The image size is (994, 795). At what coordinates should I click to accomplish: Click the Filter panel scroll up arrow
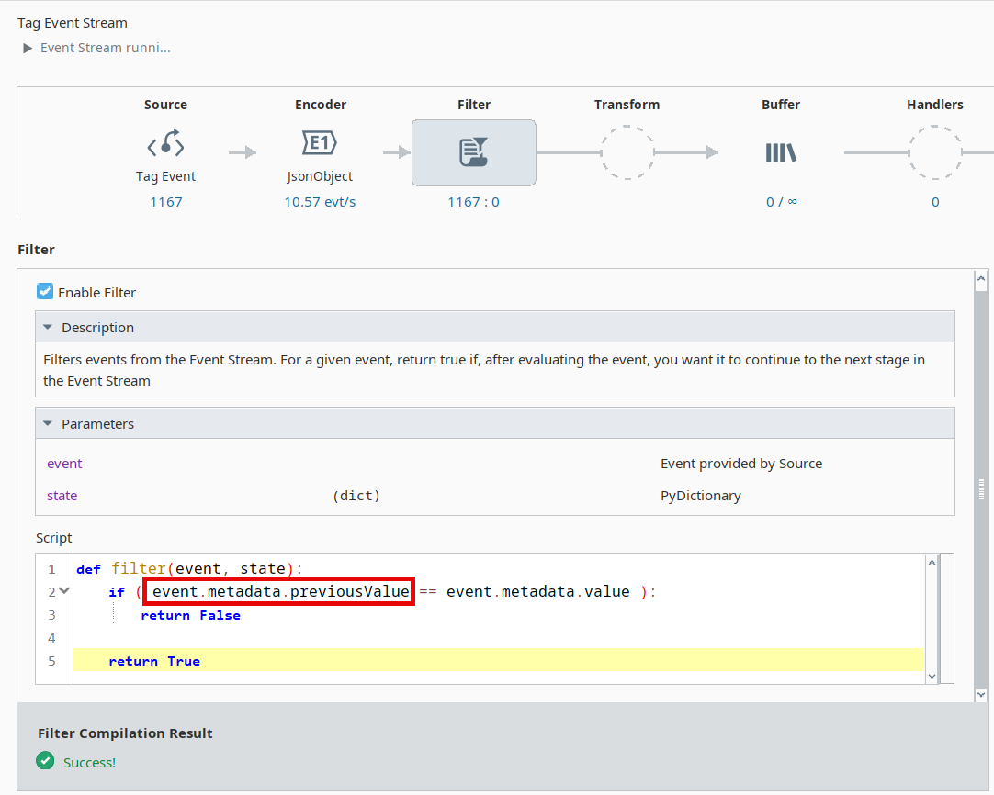coord(981,278)
